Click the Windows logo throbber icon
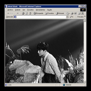The image size is (91, 91). point(83,10)
